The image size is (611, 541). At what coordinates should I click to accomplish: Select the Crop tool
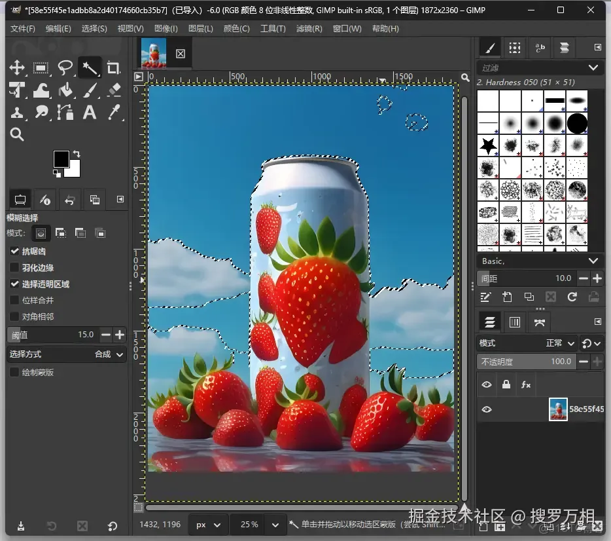point(113,67)
